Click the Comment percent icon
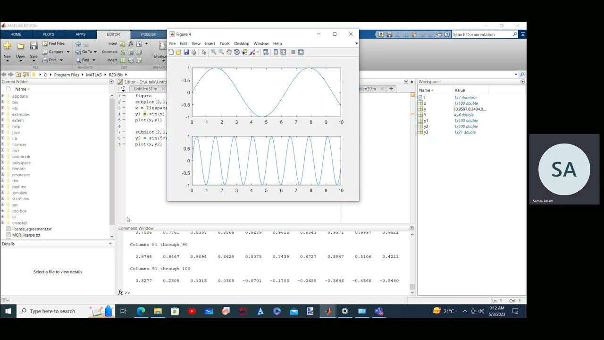This screenshot has height=340, width=604. point(123,52)
